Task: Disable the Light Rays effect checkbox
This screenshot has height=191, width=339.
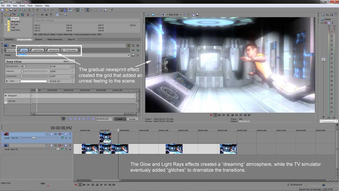Action: click(30, 50)
